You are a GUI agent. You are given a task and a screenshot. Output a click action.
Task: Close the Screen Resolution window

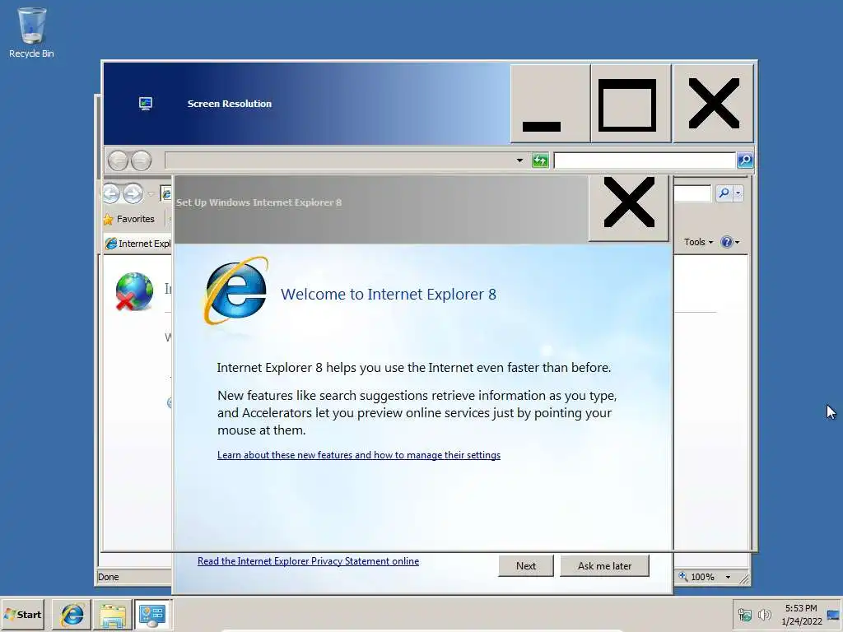click(x=714, y=103)
